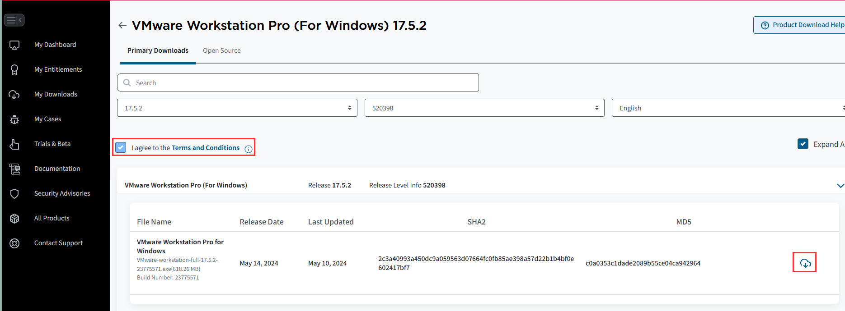Open All Products page
This screenshot has height=311, width=845.
click(52, 218)
